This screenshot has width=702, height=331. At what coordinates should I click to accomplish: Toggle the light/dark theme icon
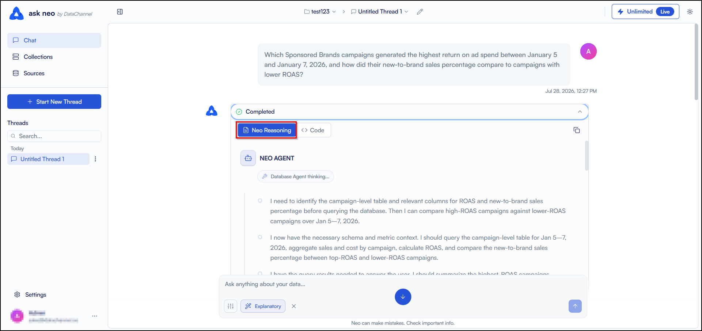690,12
